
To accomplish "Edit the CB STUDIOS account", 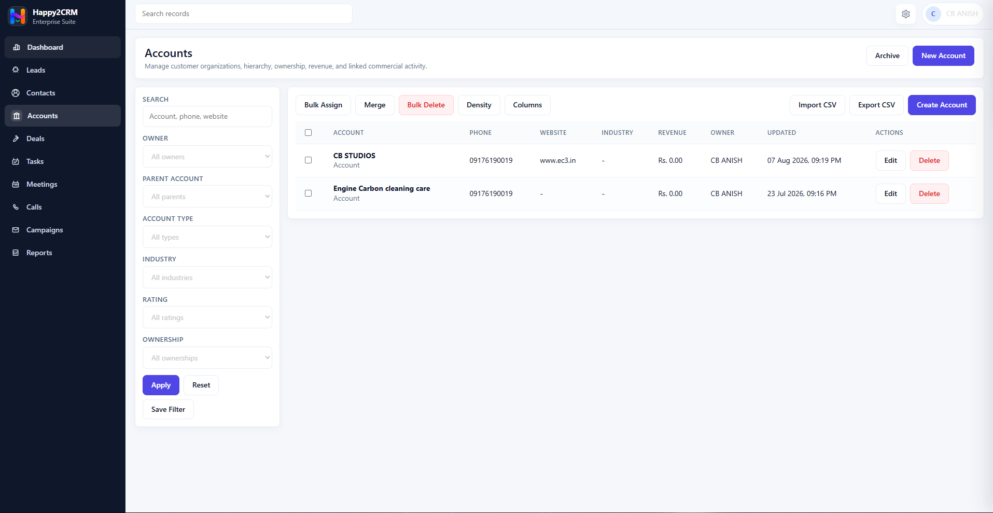I will (x=891, y=160).
